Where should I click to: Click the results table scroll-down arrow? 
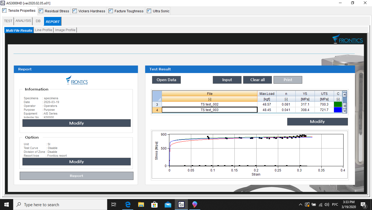(x=345, y=111)
